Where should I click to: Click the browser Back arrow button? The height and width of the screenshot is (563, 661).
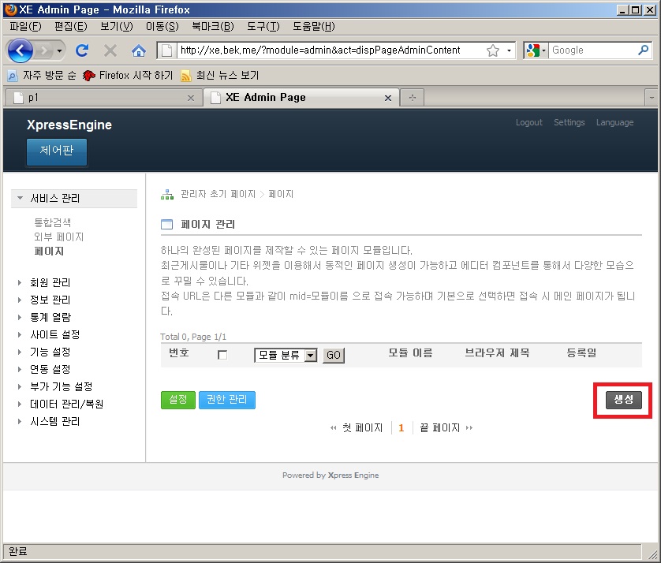[x=20, y=50]
